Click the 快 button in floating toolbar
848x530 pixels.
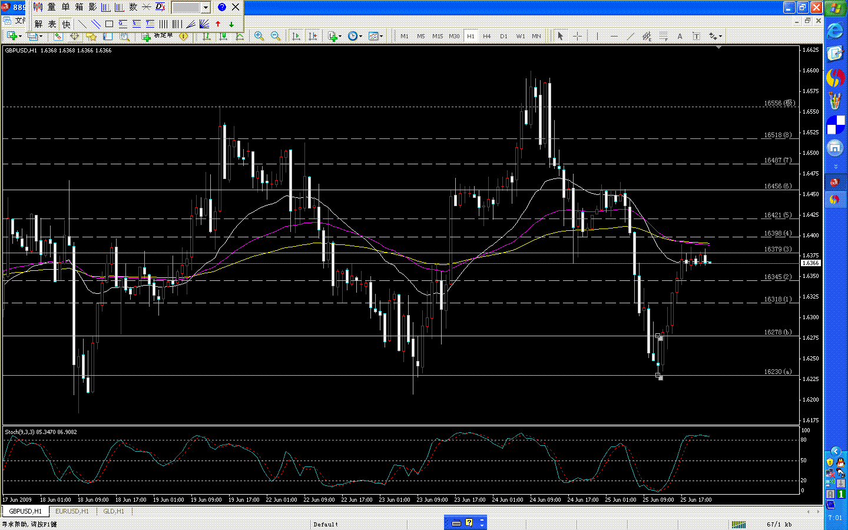[x=66, y=24]
